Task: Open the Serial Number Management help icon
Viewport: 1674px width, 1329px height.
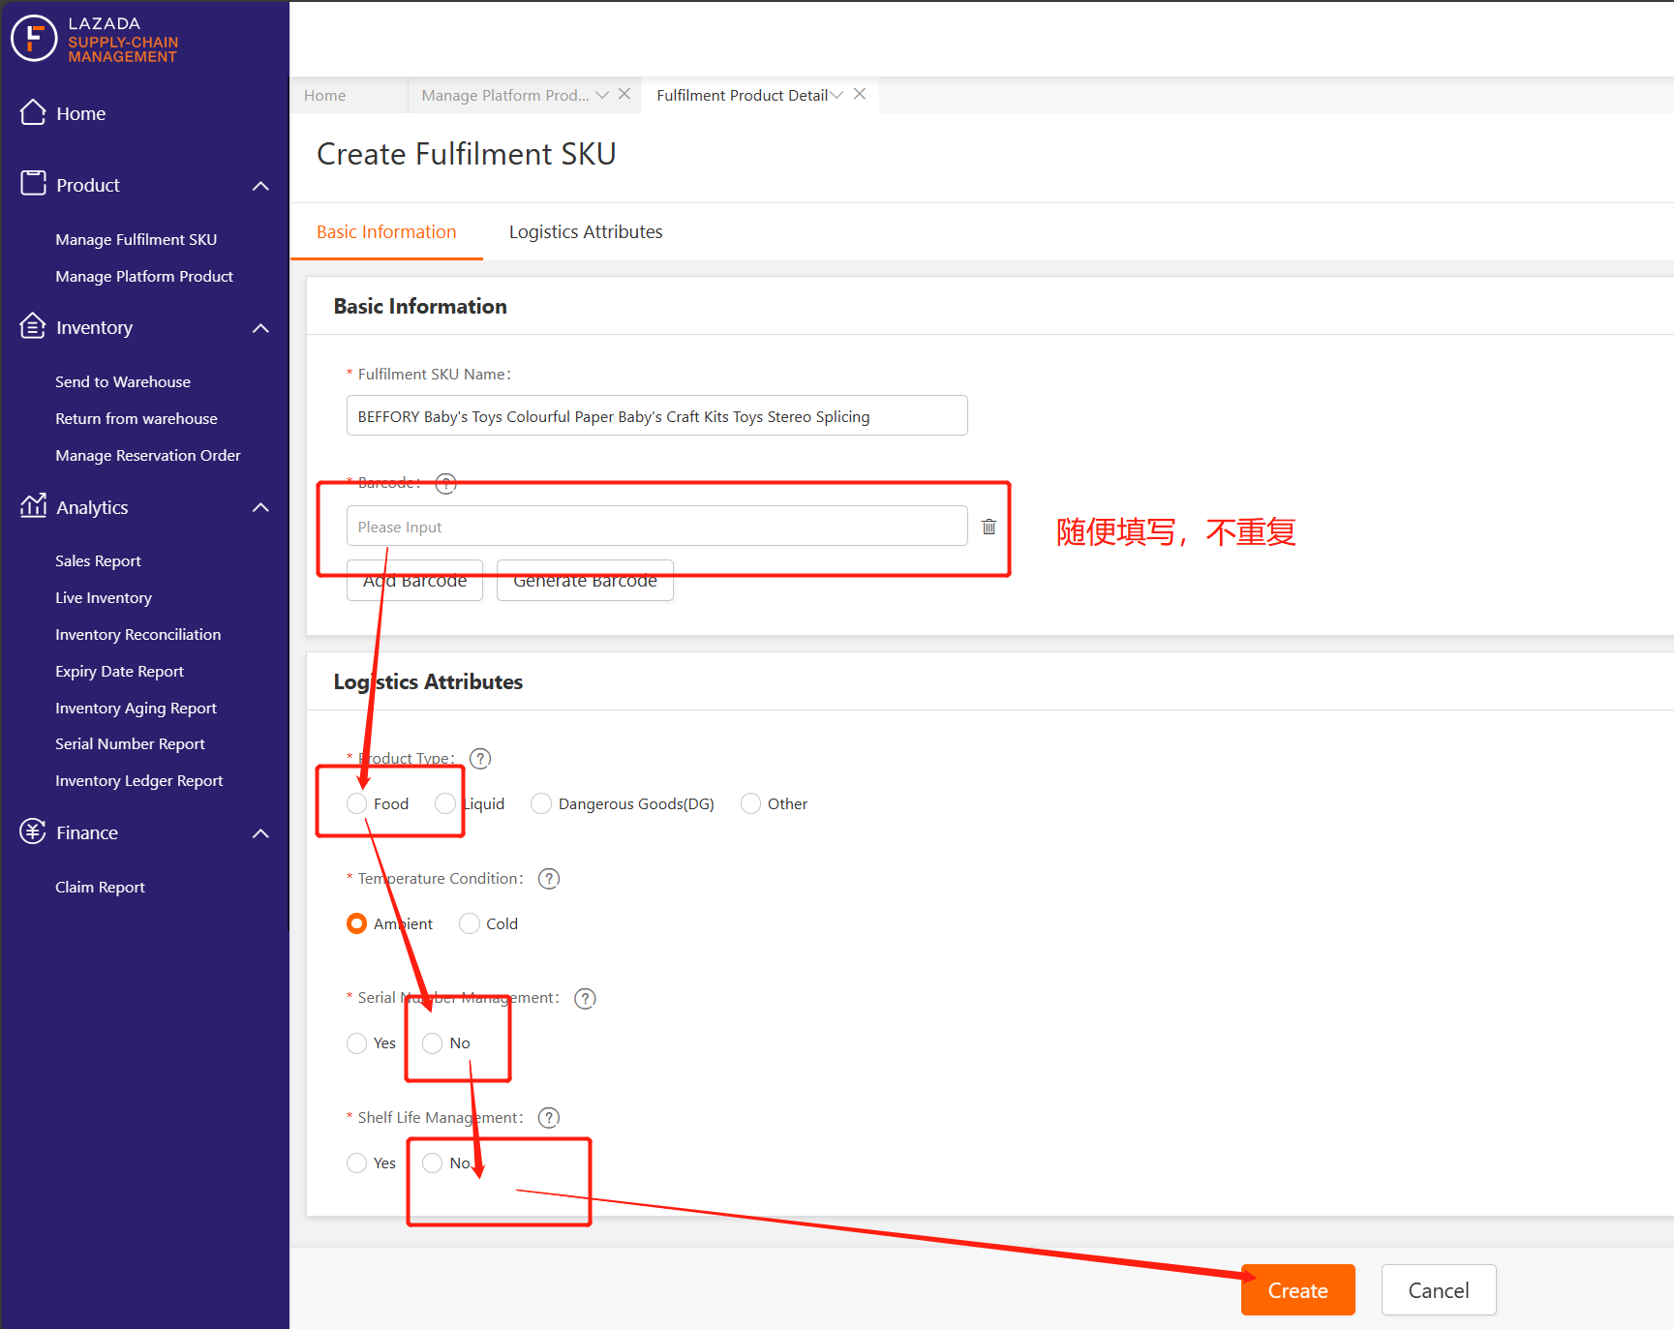Action: tap(585, 998)
